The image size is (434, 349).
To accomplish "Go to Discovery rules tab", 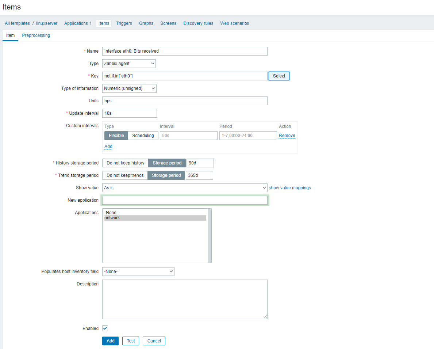I will click(198, 23).
